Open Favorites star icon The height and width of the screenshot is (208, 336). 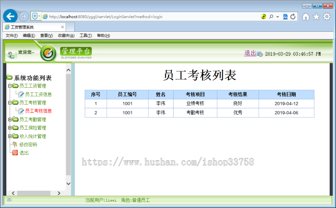[316, 16]
